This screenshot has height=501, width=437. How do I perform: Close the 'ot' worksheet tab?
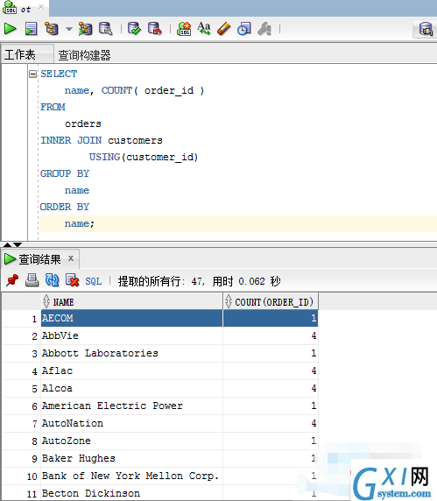tap(41, 6)
